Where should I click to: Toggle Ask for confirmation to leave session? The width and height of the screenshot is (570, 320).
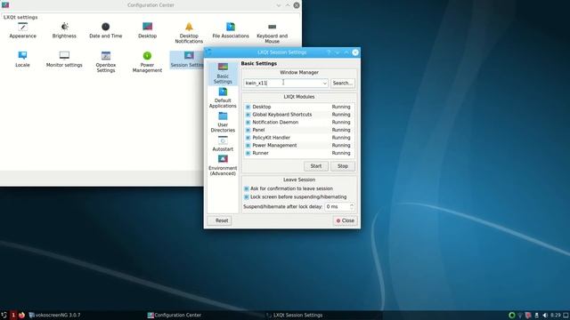point(247,188)
